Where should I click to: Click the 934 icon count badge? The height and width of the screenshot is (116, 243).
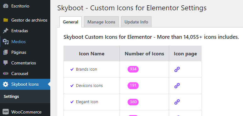133,69
